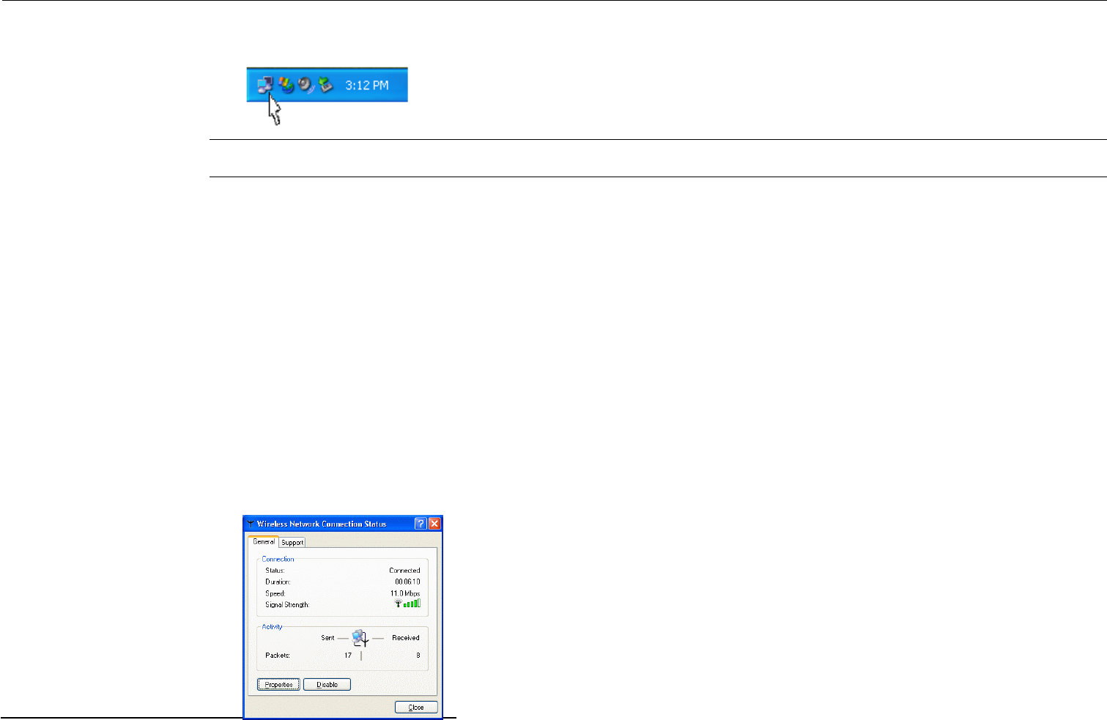This screenshot has width=1107, height=720.
Task: Click the dialog's question-mark help button
Action: [x=421, y=524]
